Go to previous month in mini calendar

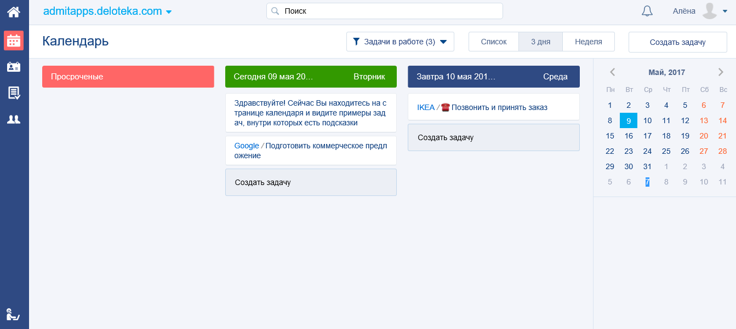(x=613, y=72)
